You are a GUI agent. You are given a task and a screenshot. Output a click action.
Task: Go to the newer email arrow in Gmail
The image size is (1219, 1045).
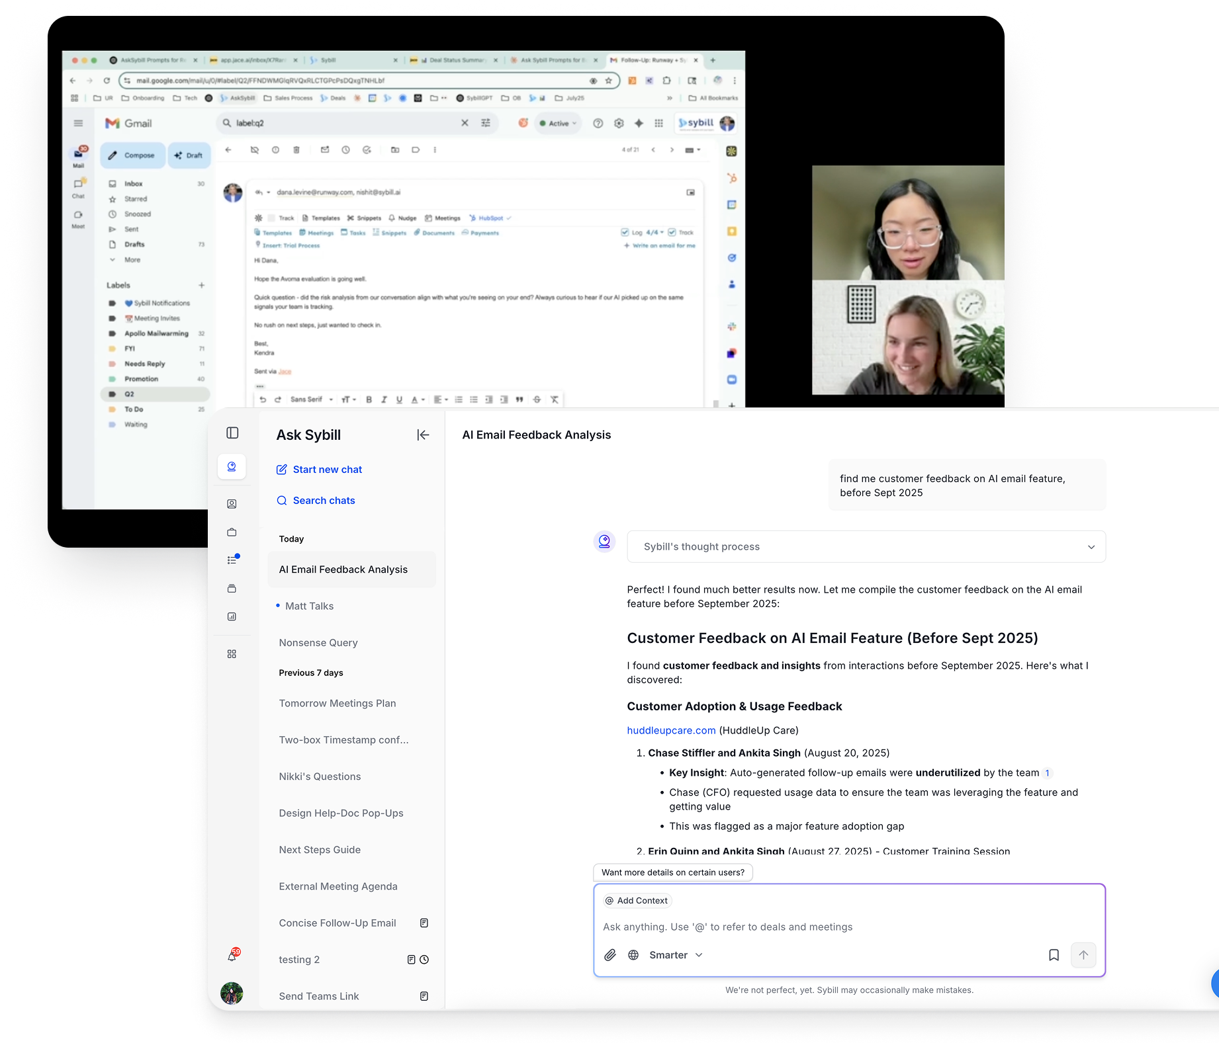tap(653, 150)
